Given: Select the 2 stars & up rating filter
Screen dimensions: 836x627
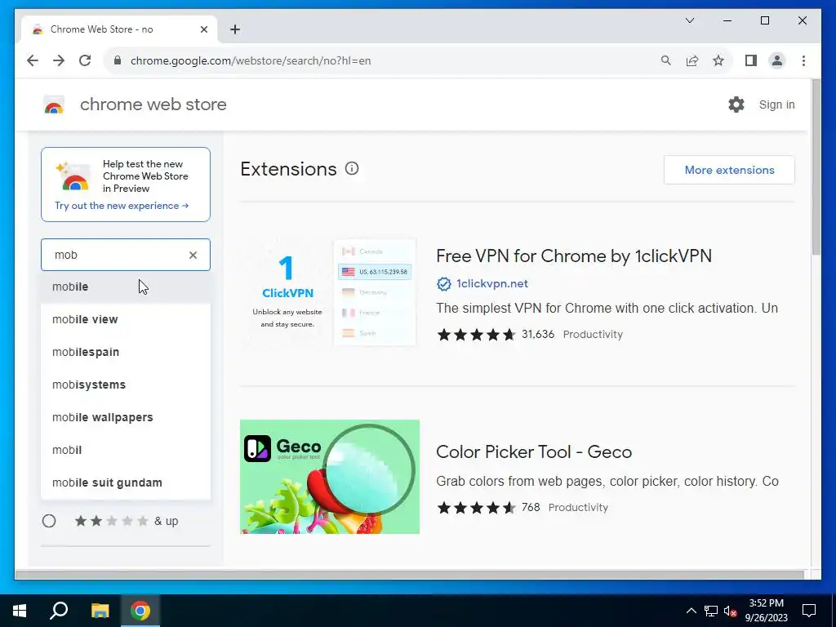Looking at the screenshot, I should (49, 521).
